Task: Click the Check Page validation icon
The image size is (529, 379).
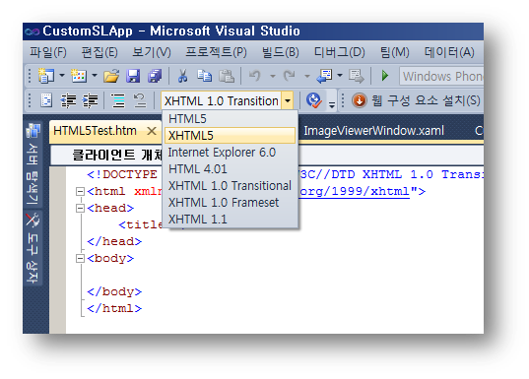Action: 314,100
